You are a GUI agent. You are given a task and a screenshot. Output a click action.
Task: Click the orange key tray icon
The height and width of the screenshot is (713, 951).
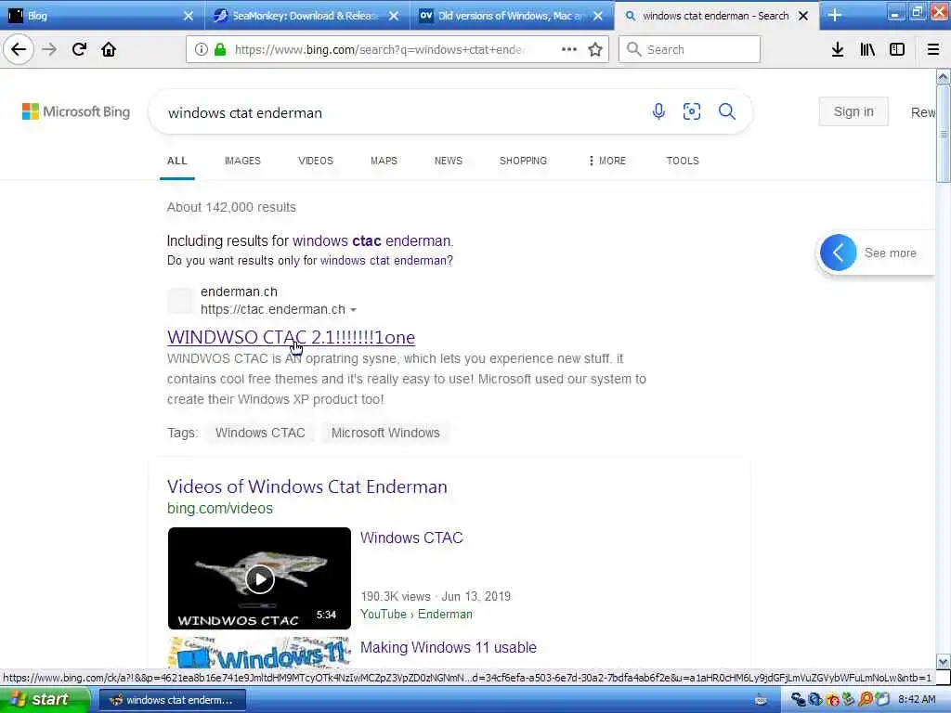tap(866, 700)
